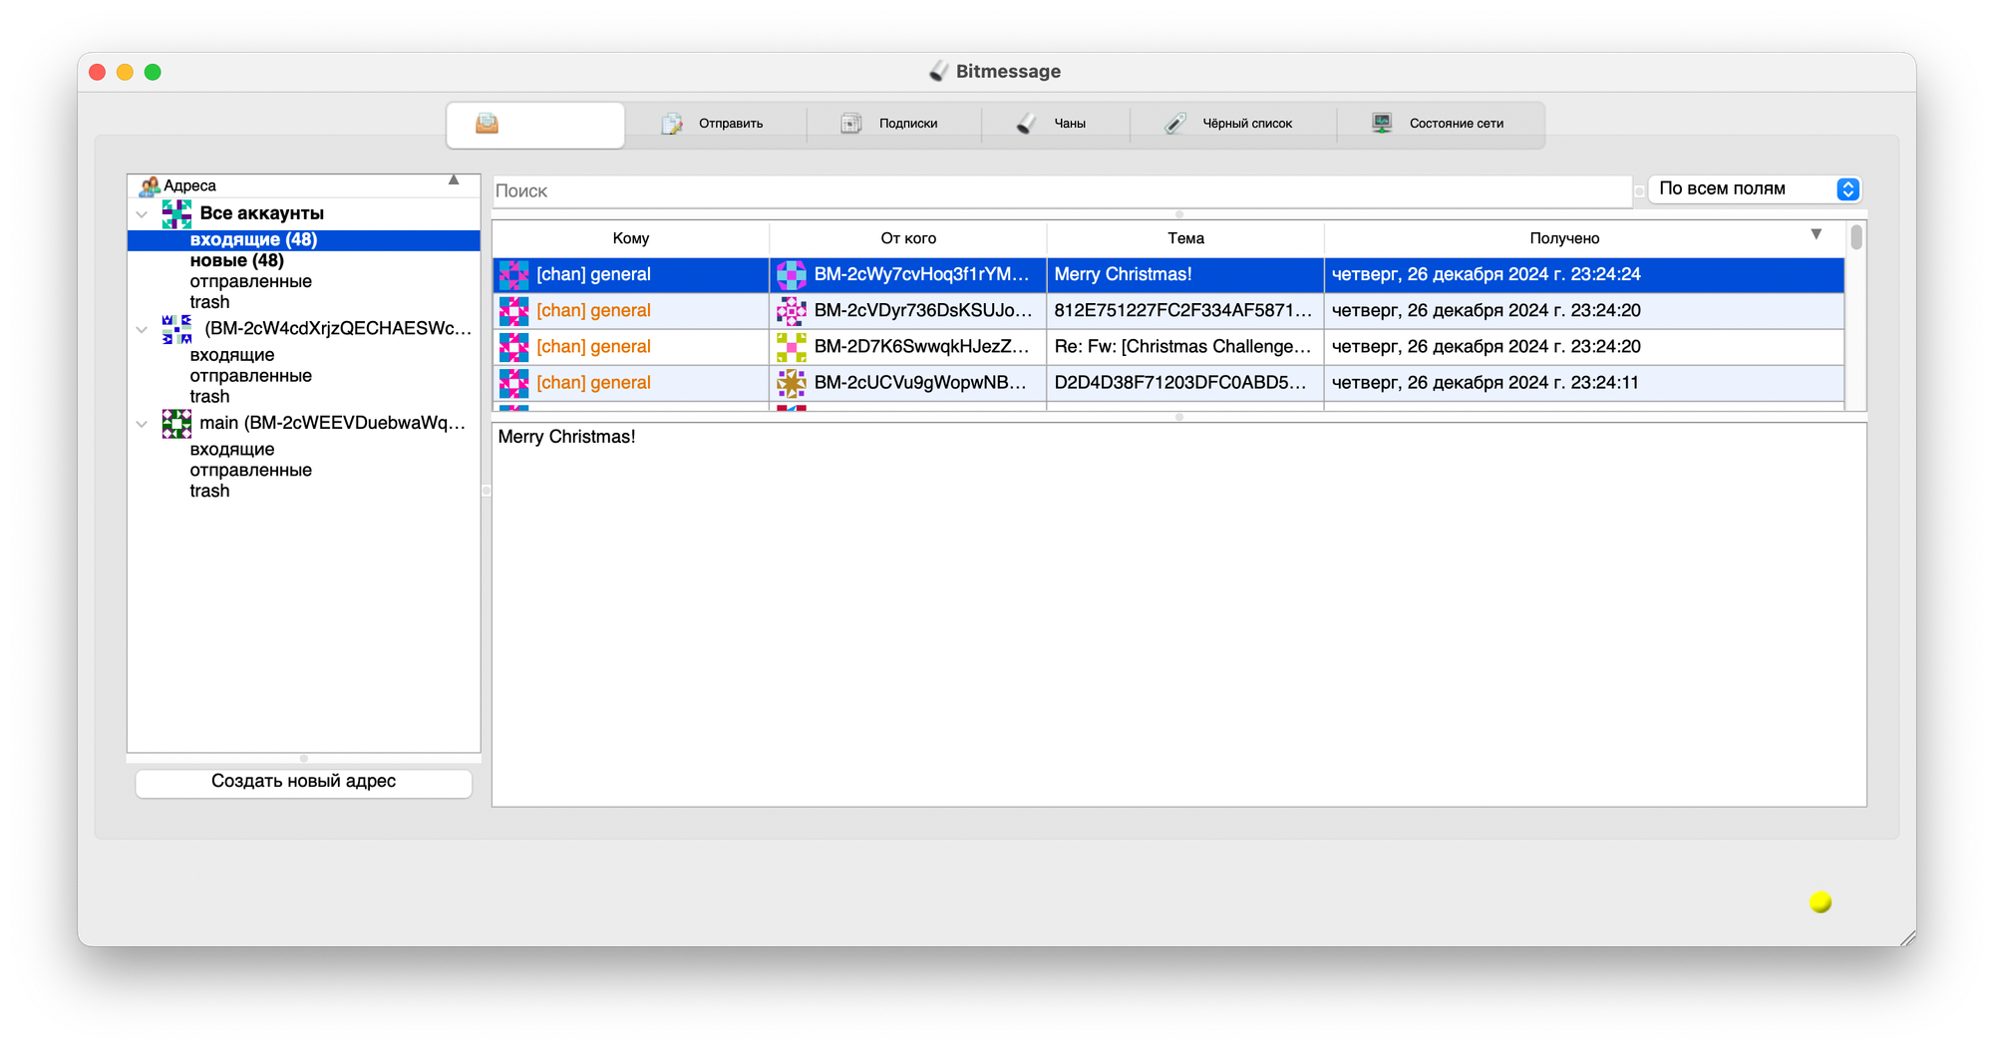This screenshot has height=1049, width=1994.
Task: Switch to the Отправить tab
Action: tap(714, 124)
